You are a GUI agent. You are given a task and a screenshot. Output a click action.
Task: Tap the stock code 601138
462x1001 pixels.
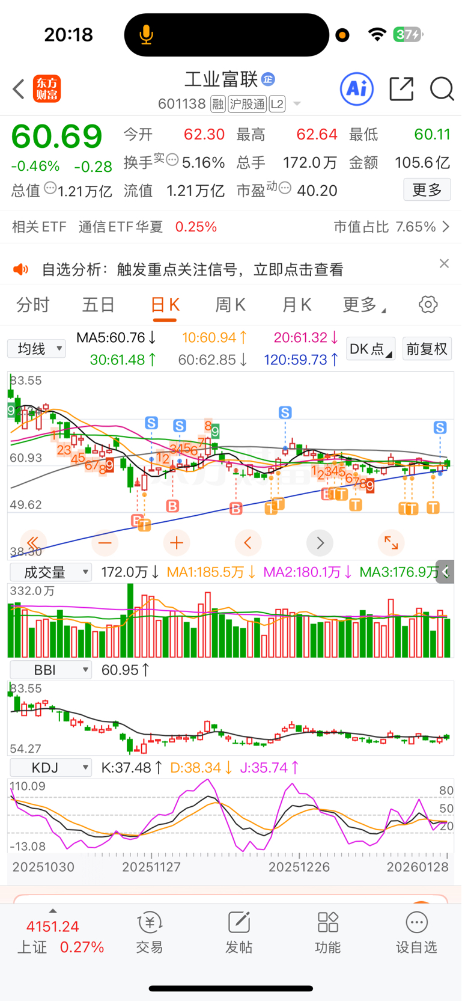click(x=182, y=105)
